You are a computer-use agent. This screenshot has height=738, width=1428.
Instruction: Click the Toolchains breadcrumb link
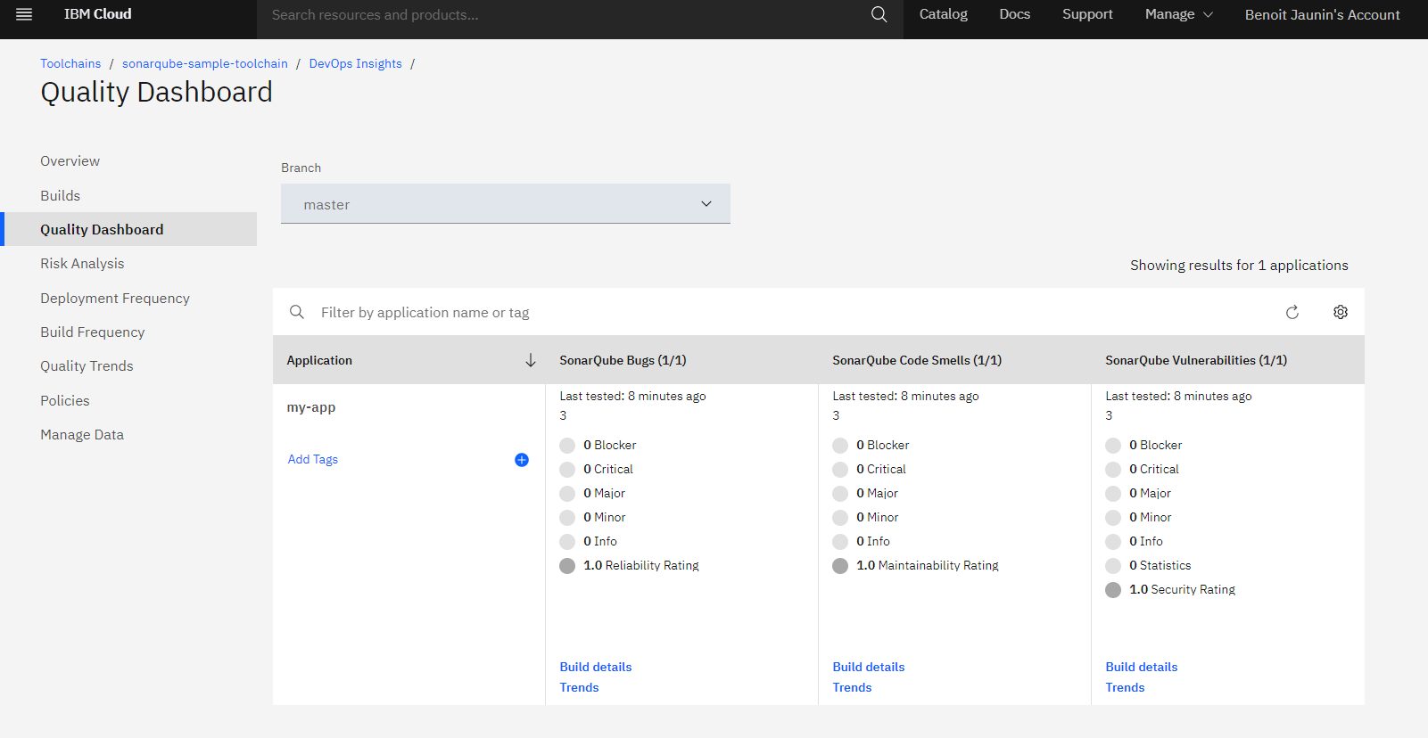[x=70, y=64]
